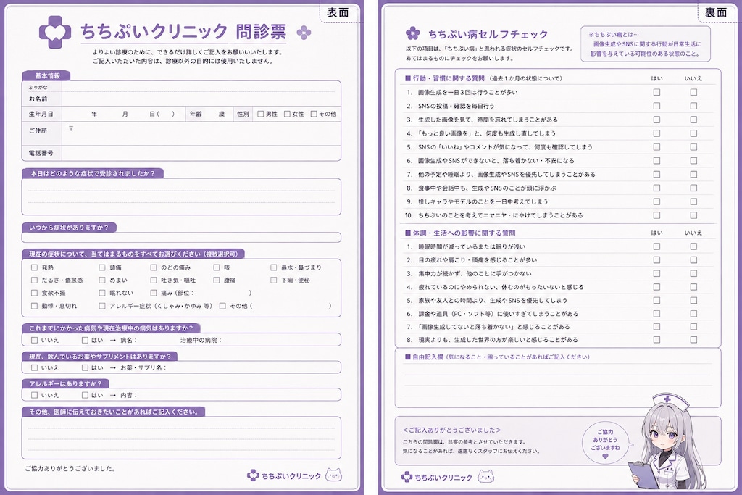Check はい next to 内容 for allergies
Screen dimensions: 742x495
(85, 395)
